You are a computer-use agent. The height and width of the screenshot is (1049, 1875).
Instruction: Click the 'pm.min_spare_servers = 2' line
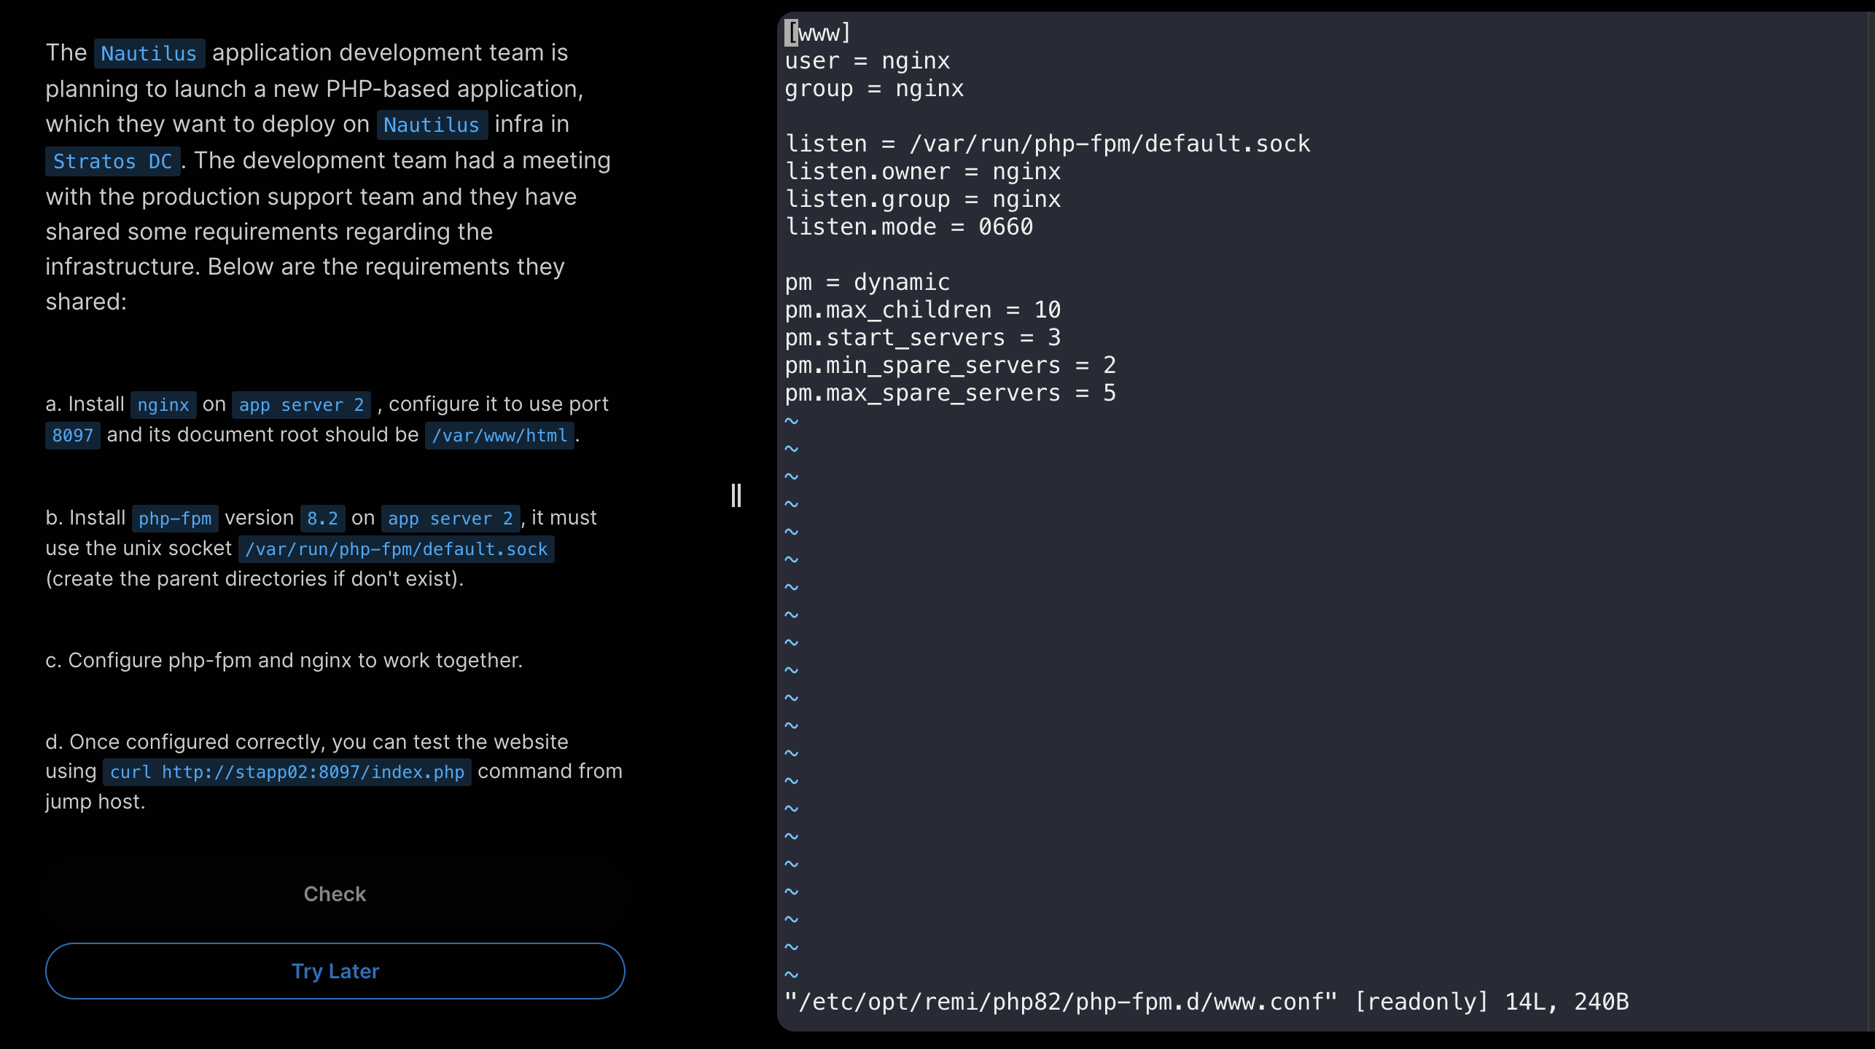951,366
